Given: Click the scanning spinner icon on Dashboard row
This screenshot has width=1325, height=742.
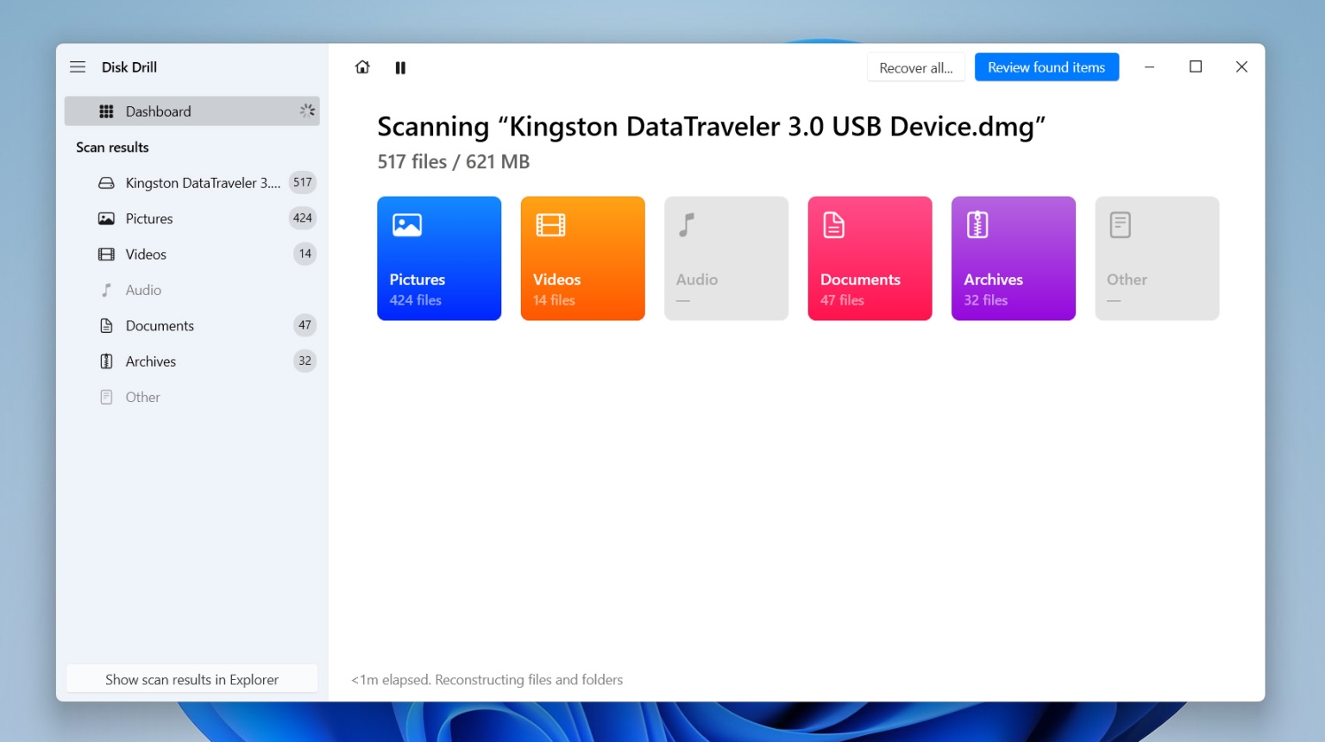Looking at the screenshot, I should point(307,110).
